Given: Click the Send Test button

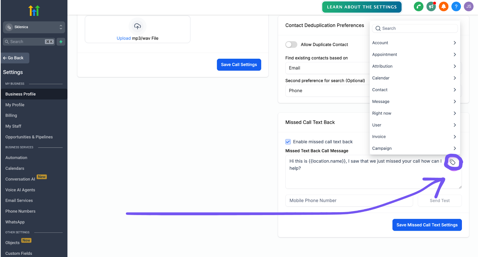Looking at the screenshot, I should (440, 201).
